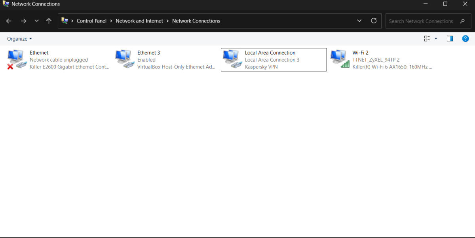Click the 'Killer(R) Wi-Fi 6 AX1650i 160MHz' text

pyautogui.click(x=392, y=67)
